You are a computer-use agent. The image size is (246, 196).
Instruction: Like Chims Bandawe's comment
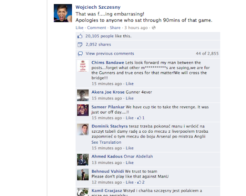[x=130, y=84]
